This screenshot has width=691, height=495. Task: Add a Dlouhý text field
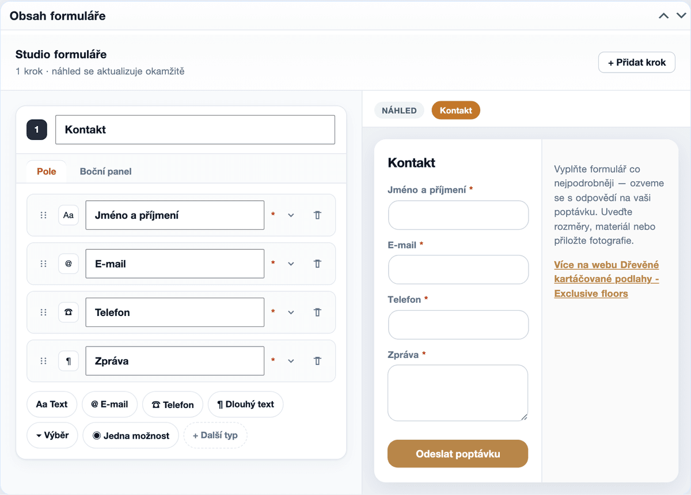coord(246,404)
